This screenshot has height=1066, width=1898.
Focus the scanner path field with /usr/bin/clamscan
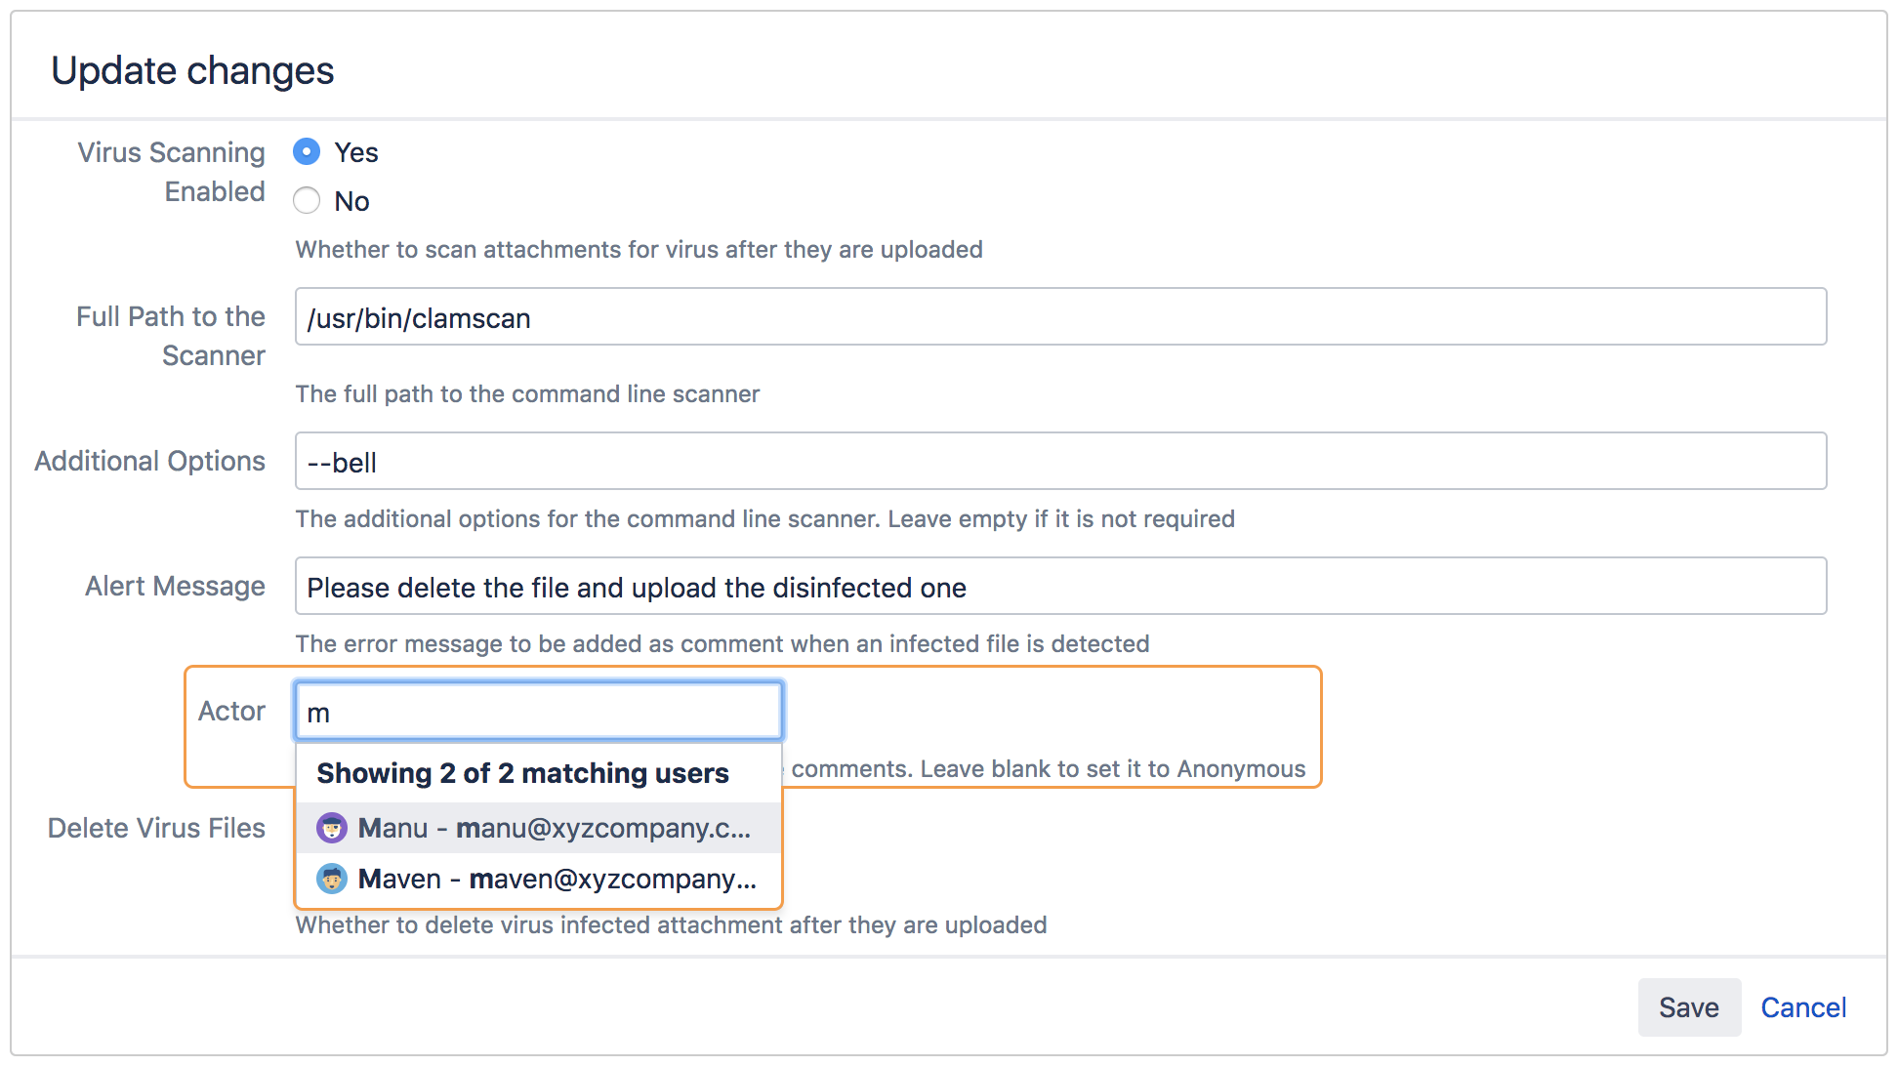point(1060,317)
